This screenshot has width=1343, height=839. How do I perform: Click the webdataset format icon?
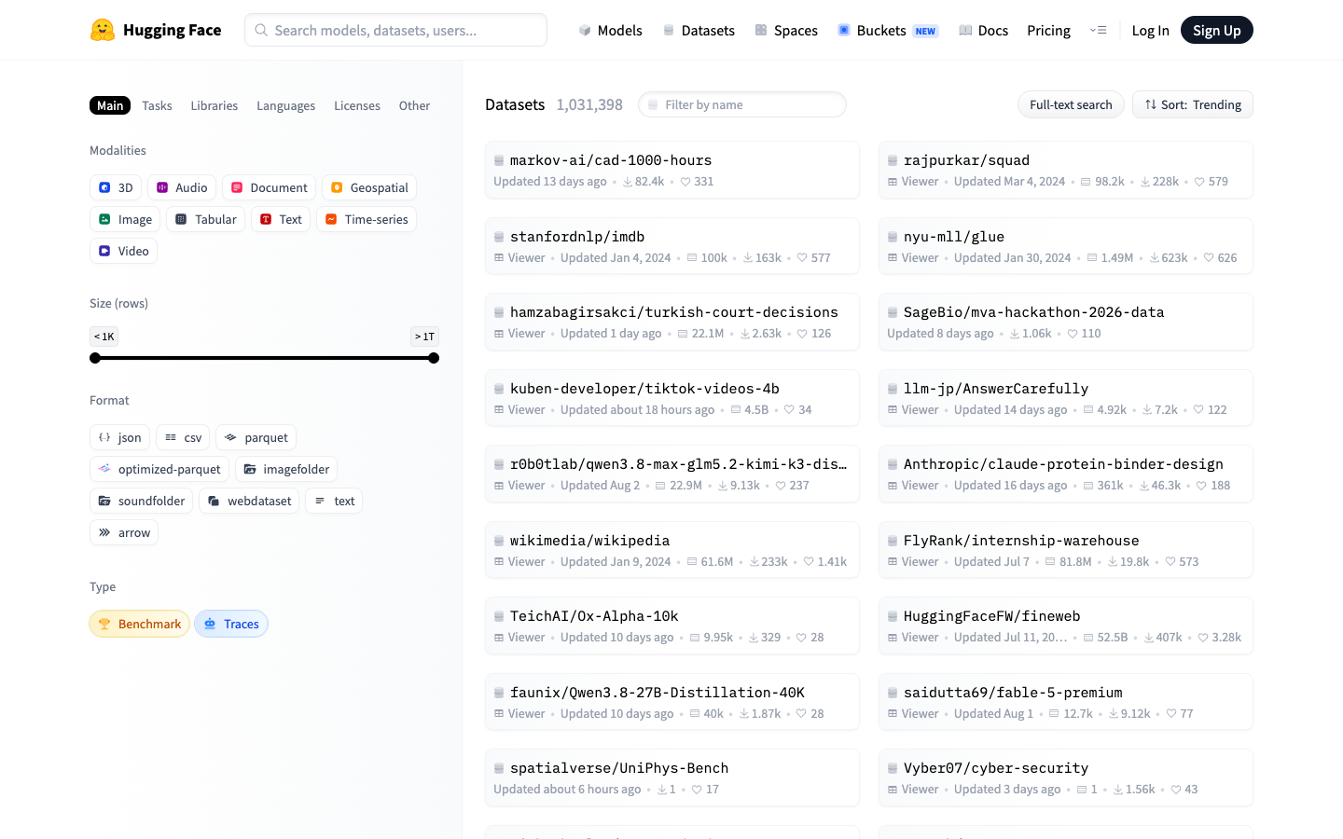coord(214,501)
